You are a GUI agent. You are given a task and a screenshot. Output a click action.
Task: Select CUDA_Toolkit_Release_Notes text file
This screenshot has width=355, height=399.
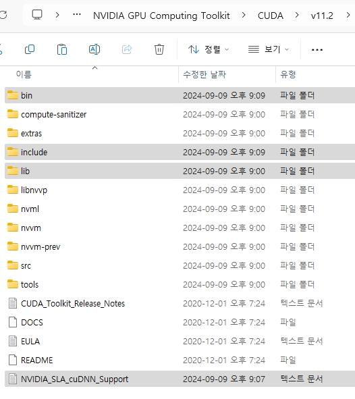180,303
